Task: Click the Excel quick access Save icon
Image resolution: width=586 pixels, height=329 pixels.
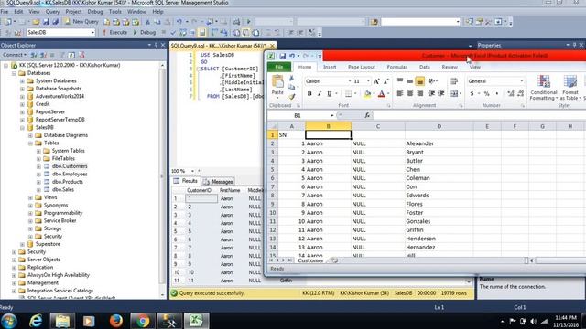Action: (283, 56)
